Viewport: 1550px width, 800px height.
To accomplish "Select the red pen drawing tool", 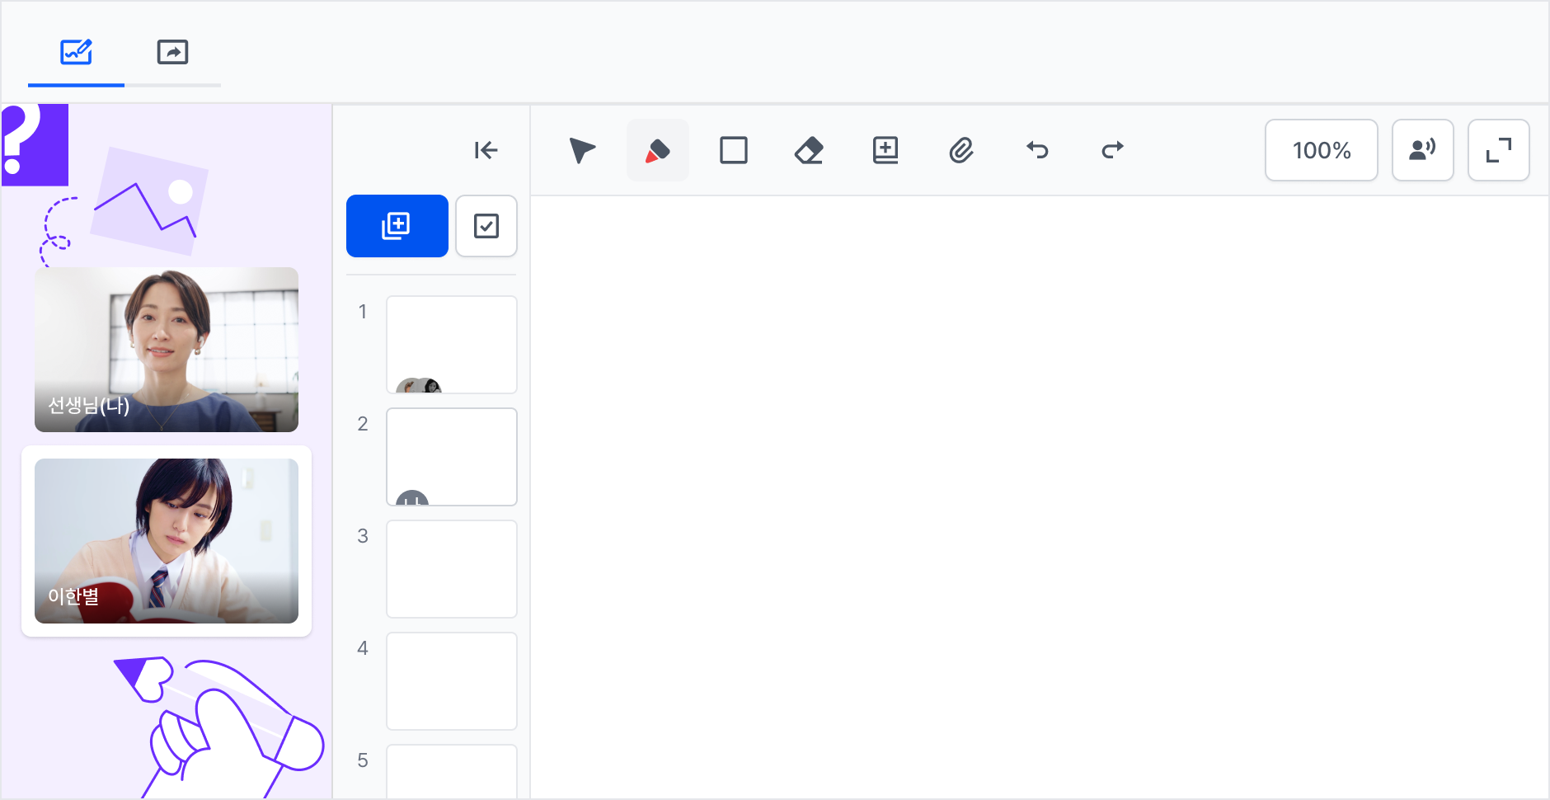I will click(658, 150).
